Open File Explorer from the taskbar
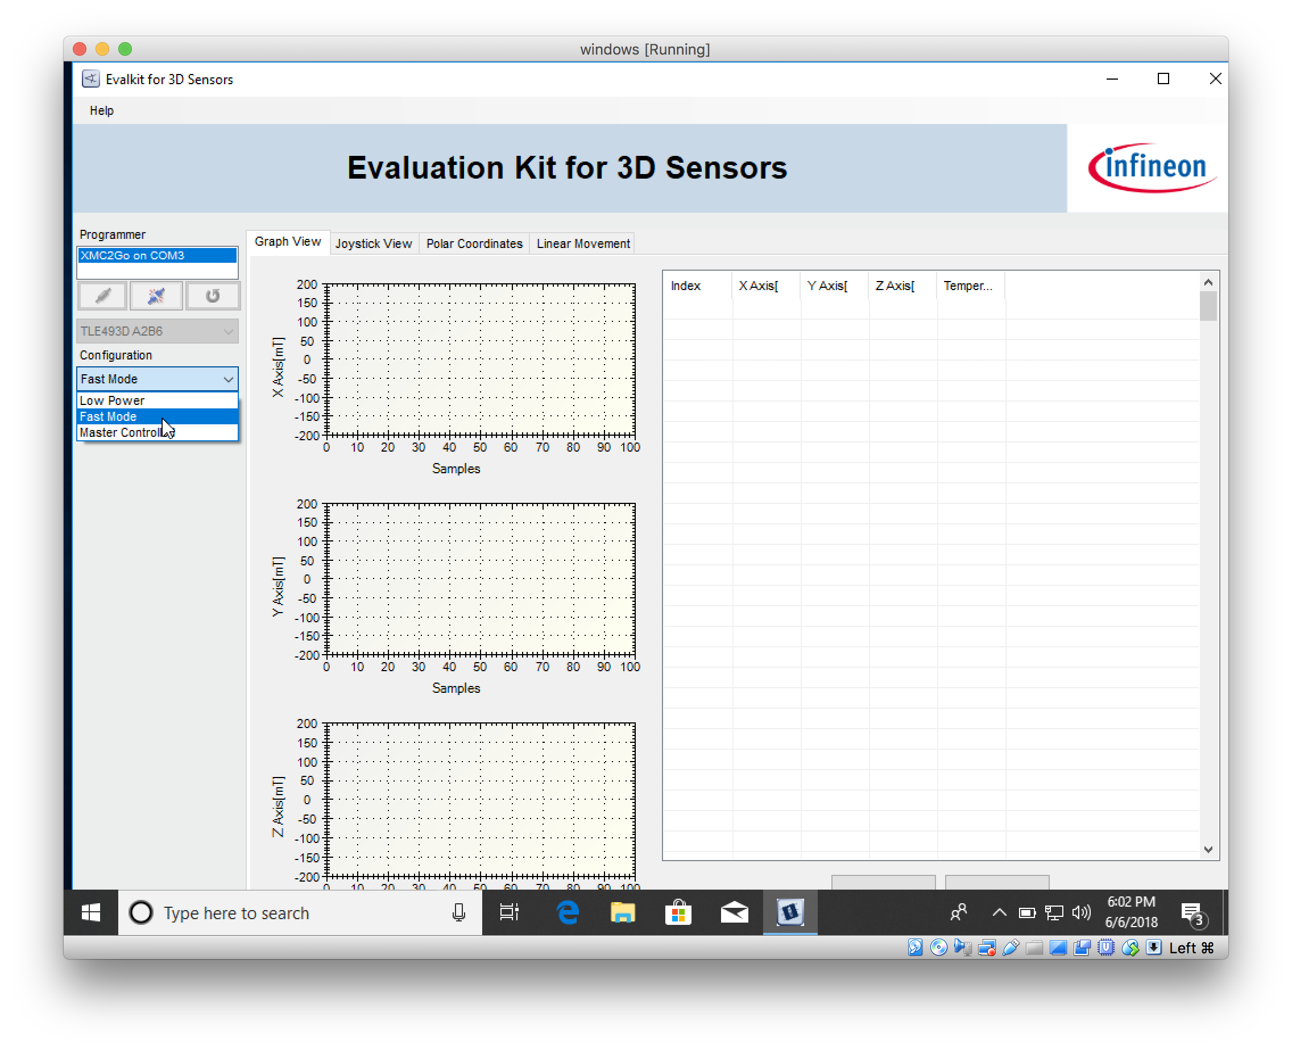This screenshot has width=1292, height=1050. (x=622, y=913)
